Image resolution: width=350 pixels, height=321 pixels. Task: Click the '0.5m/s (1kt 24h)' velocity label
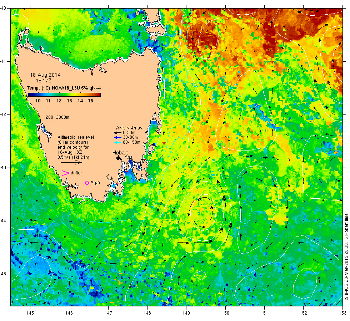click(x=74, y=157)
